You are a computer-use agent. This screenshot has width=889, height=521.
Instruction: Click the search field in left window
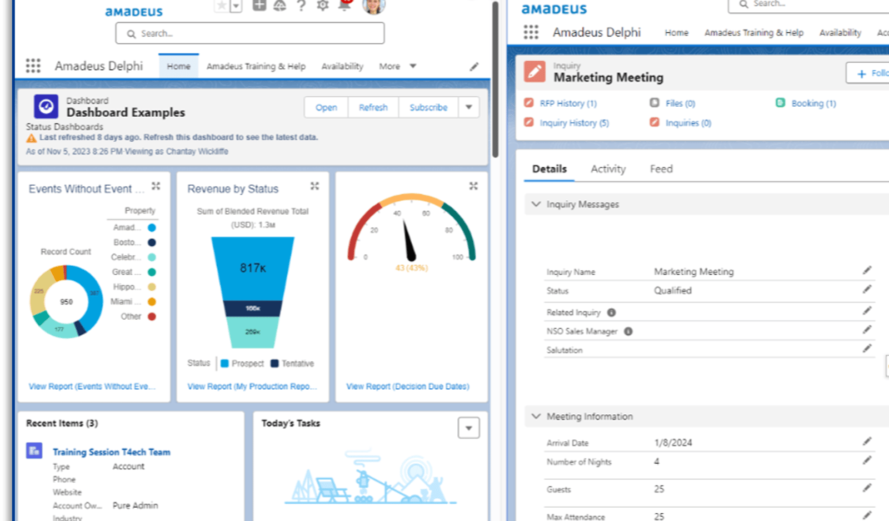[x=250, y=33]
